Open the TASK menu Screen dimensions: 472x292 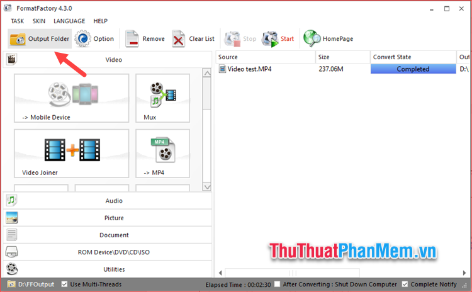(18, 21)
